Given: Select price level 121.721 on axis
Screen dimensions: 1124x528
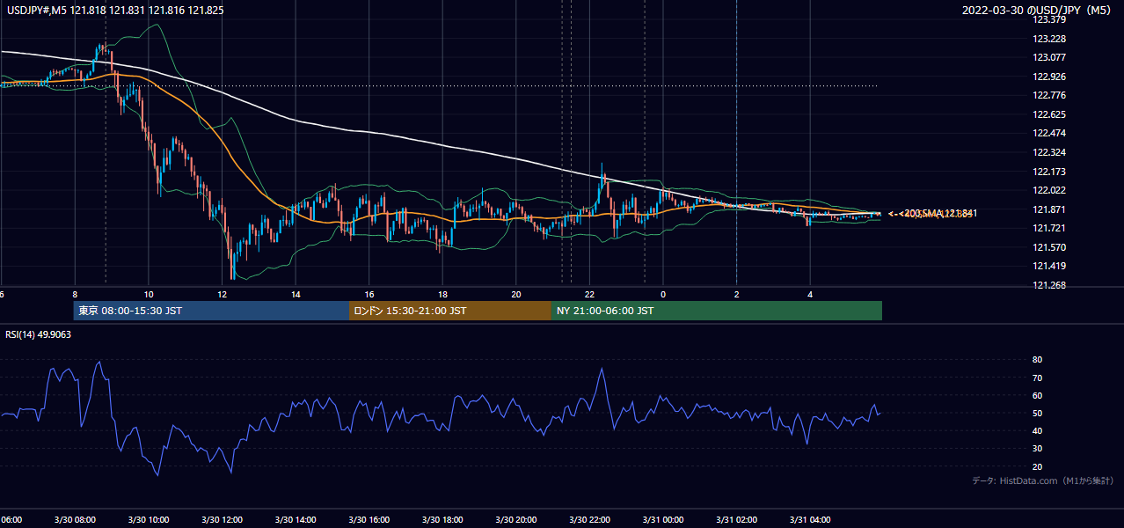Looking at the screenshot, I should (1048, 228).
